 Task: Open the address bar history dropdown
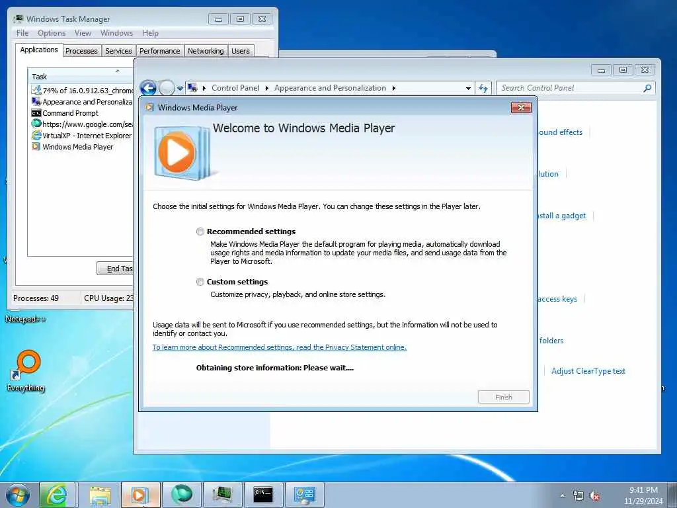468,88
